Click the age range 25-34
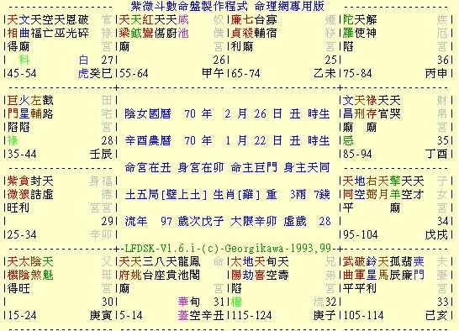 click(x=22, y=234)
